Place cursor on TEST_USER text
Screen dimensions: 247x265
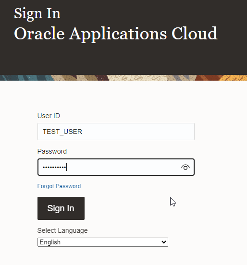point(62,132)
